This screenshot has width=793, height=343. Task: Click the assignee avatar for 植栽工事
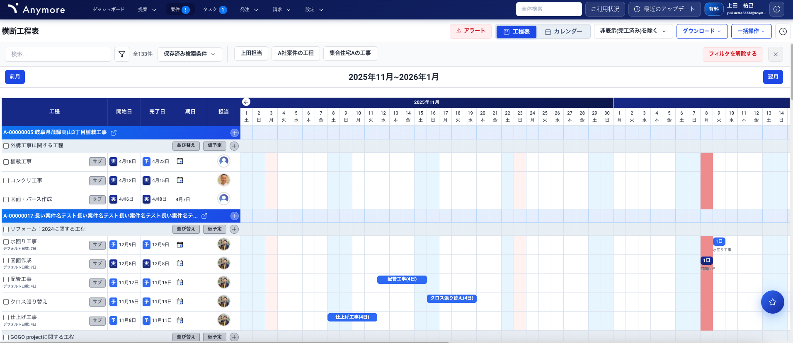224,161
